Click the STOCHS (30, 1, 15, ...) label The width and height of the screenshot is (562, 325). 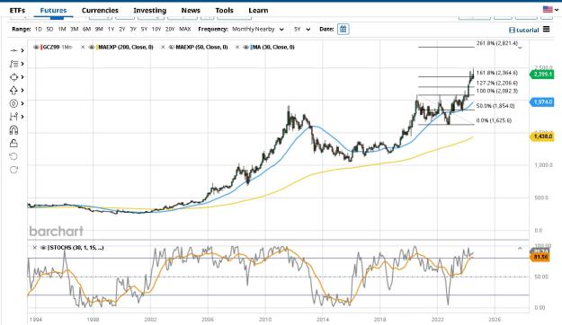pyautogui.click(x=76, y=247)
